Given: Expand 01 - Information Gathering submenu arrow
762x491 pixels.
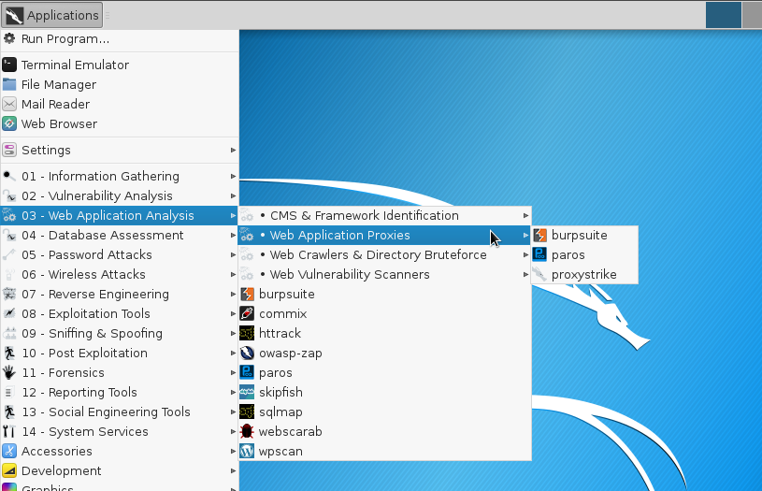Looking at the screenshot, I should pos(233,176).
